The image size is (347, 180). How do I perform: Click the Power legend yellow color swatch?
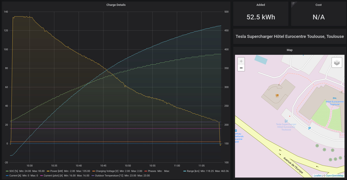tap(48, 171)
